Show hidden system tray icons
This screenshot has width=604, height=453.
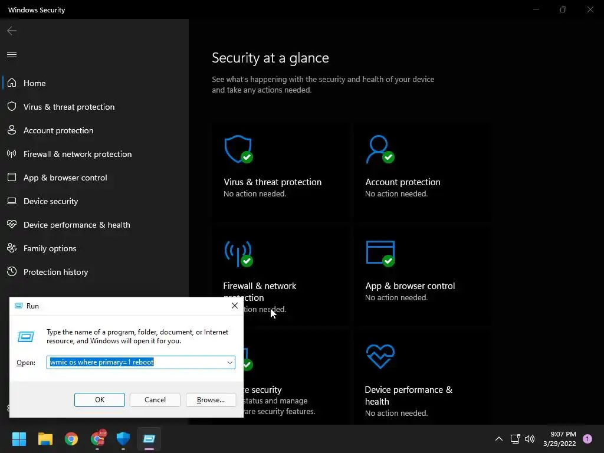pyautogui.click(x=499, y=439)
